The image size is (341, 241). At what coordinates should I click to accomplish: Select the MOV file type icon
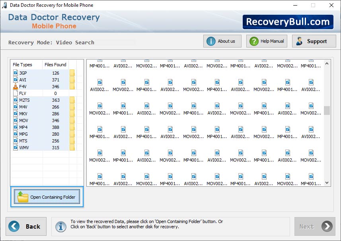pyautogui.click(x=16, y=120)
